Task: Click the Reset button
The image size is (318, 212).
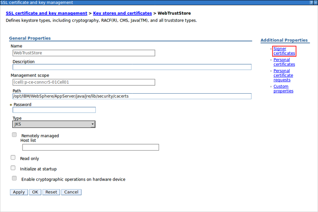Action: [x=51, y=192]
